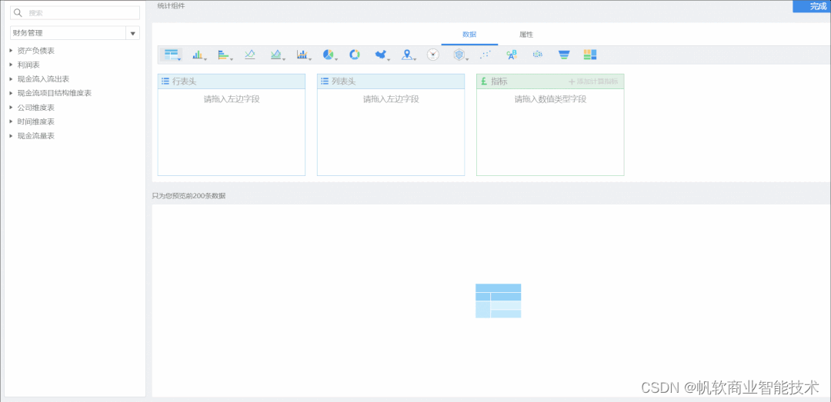Click the 指标 currency icon
The width and height of the screenshot is (831, 402).
(x=484, y=81)
